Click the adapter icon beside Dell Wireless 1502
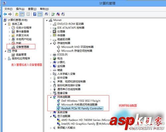 click(58, 101)
